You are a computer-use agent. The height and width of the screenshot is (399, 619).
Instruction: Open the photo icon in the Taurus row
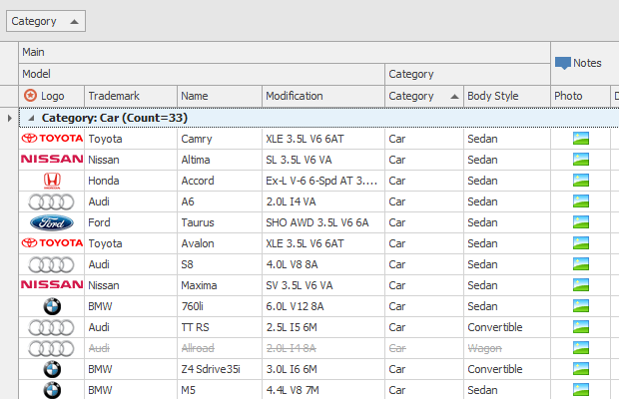coord(580,222)
